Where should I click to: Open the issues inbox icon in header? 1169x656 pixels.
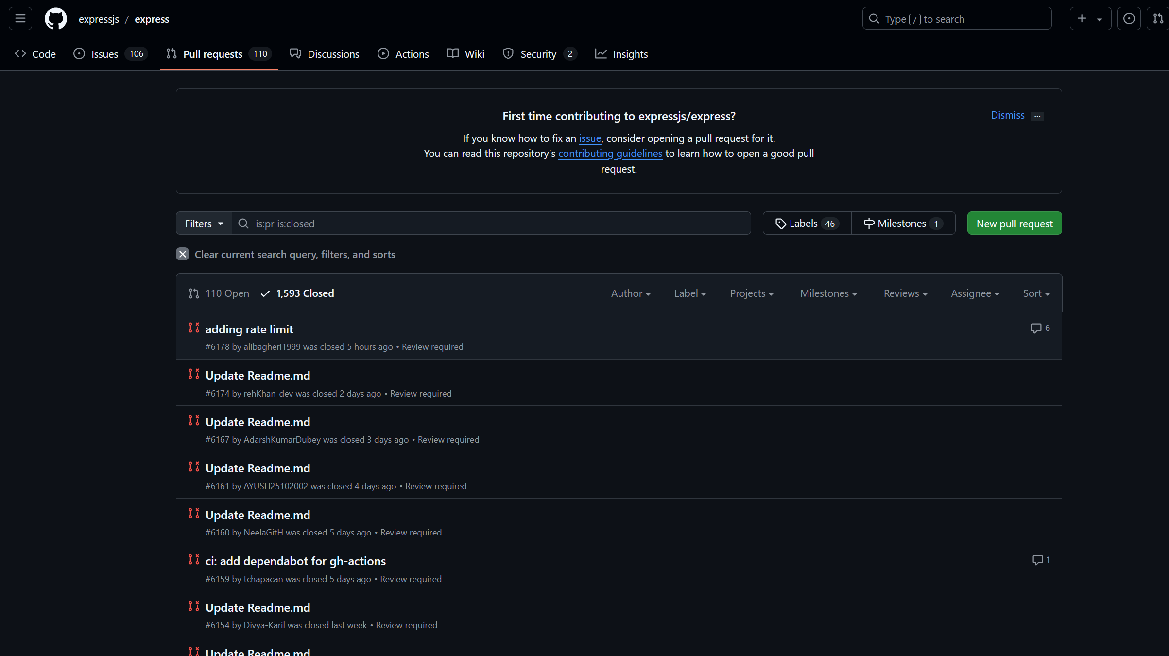[x=1129, y=19]
